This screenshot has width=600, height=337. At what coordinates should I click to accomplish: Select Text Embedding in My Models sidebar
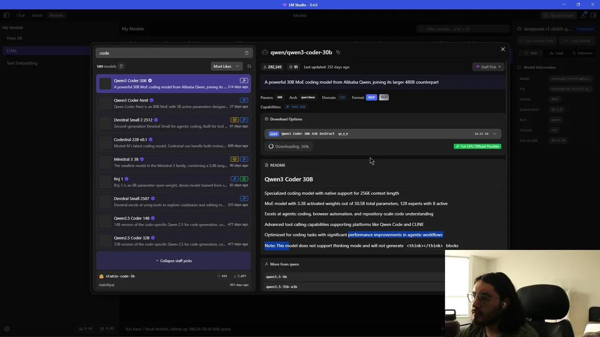[22, 63]
